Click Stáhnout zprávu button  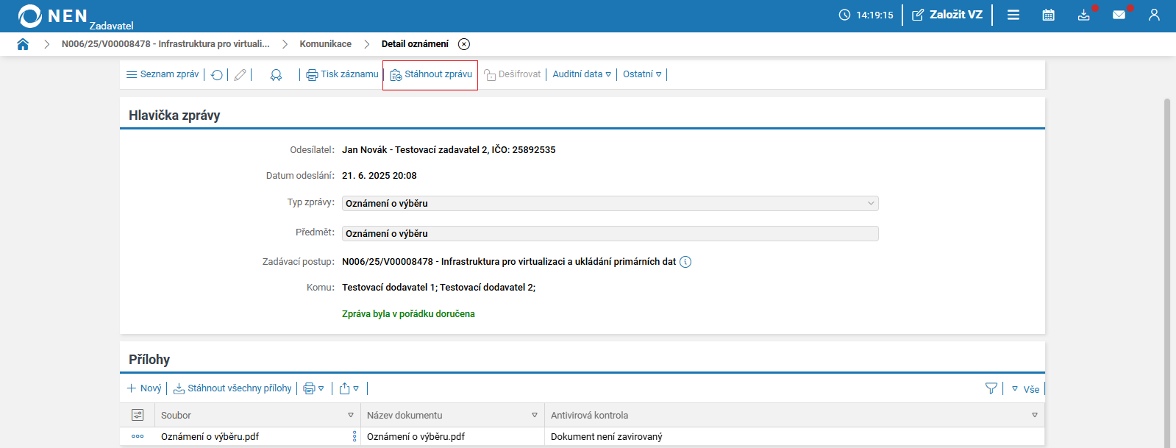[431, 74]
